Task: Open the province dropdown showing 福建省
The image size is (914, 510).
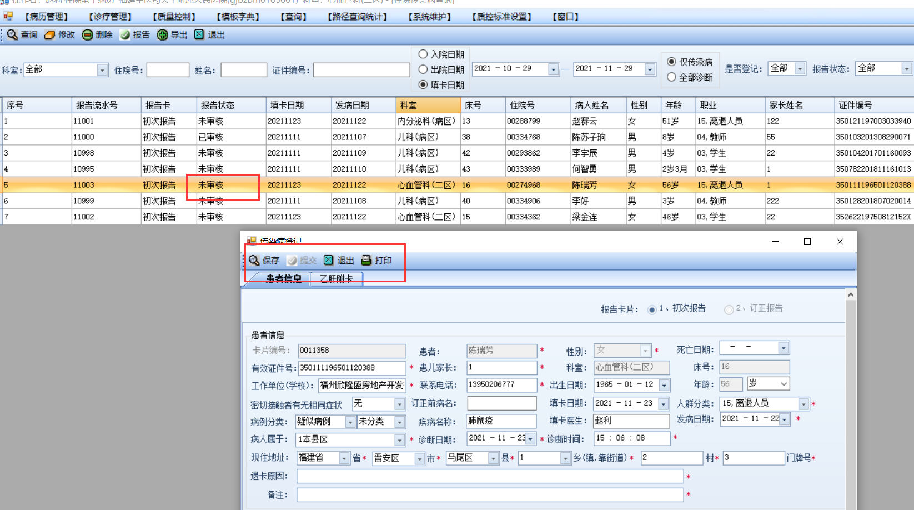Action: (x=344, y=458)
